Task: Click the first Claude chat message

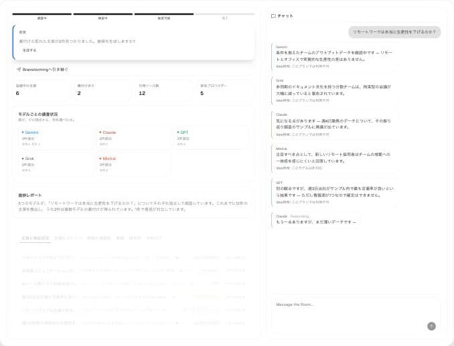Action: click(x=334, y=124)
